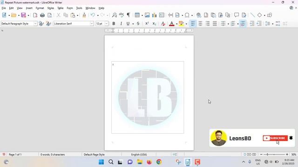Open the Default Paragraph Style dropdown
The image size is (298, 167).
click(x=35, y=24)
